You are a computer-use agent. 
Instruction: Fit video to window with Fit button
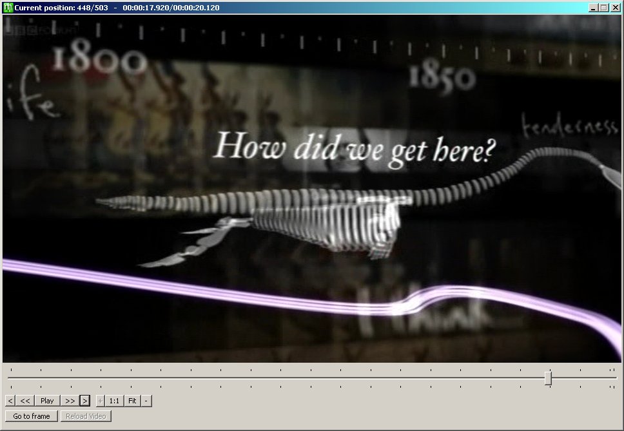click(x=133, y=401)
